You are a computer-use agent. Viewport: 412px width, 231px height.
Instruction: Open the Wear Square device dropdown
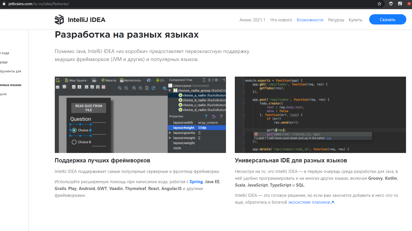pos(76,80)
